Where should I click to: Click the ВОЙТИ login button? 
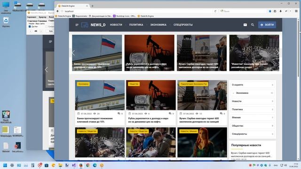[x=267, y=25]
